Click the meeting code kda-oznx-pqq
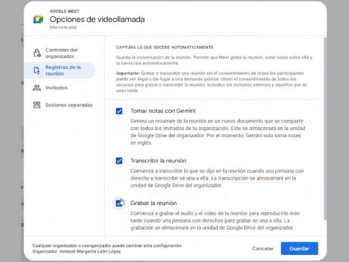The image size is (349, 262). pos(63,27)
